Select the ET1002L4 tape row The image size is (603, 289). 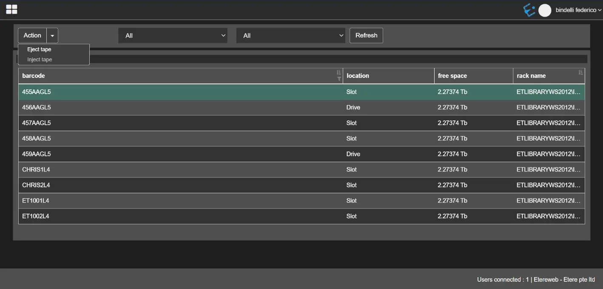point(170,216)
